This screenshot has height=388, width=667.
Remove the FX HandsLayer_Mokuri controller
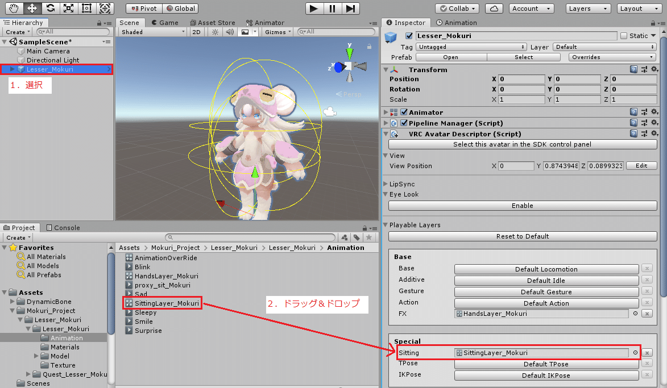[647, 314]
